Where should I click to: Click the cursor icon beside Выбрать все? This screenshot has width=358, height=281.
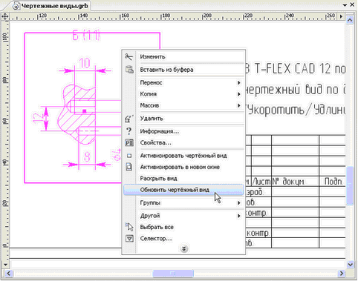tap(129, 227)
